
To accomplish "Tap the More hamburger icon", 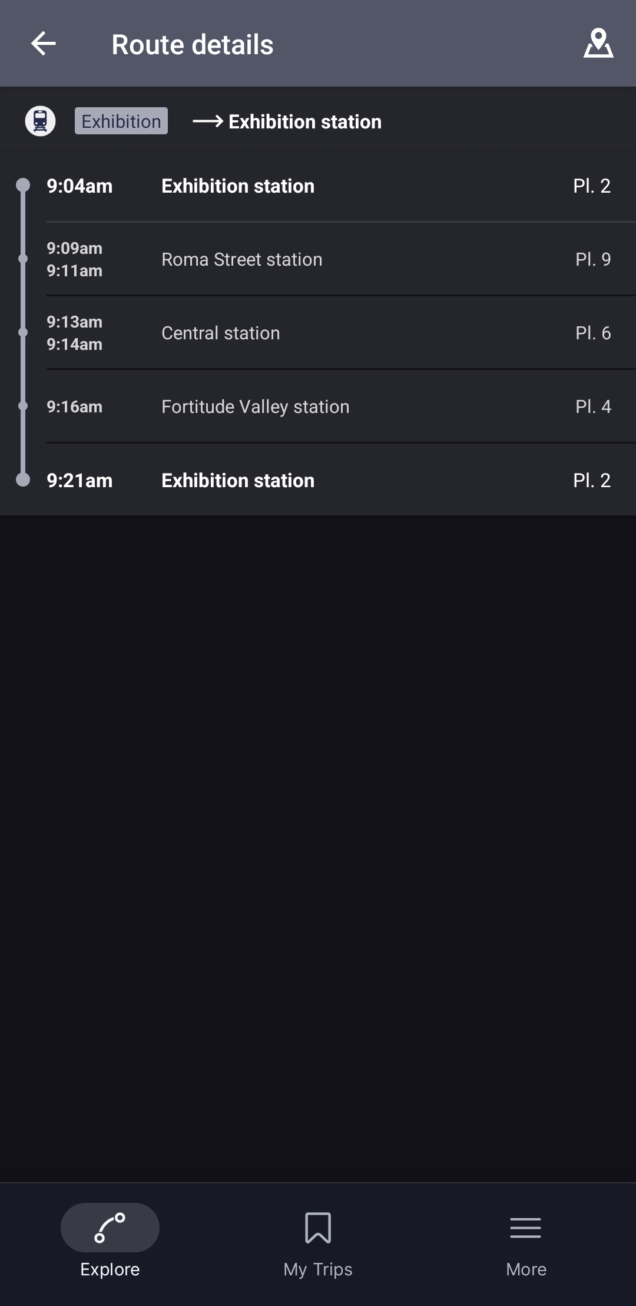I will click(x=525, y=1228).
